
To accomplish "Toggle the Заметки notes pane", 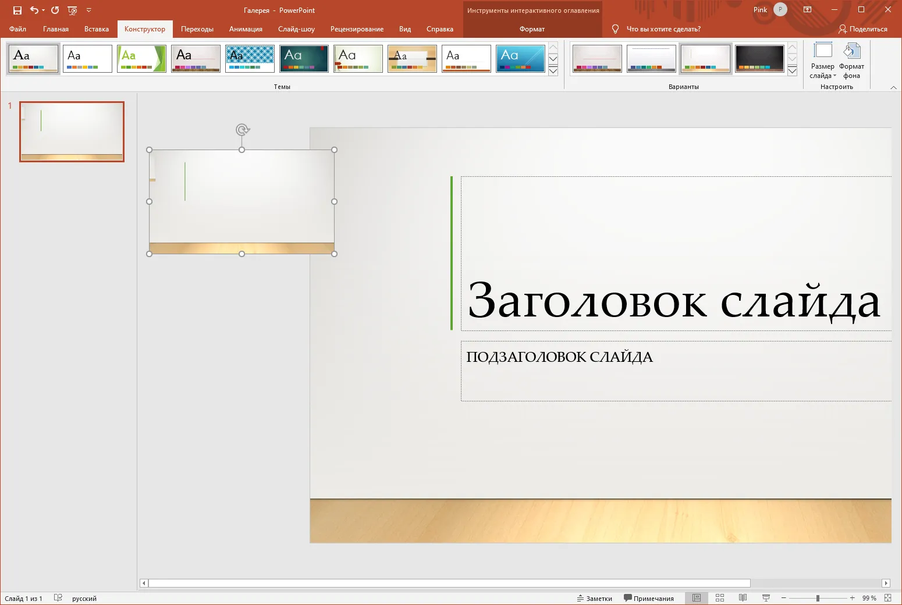I will click(594, 599).
